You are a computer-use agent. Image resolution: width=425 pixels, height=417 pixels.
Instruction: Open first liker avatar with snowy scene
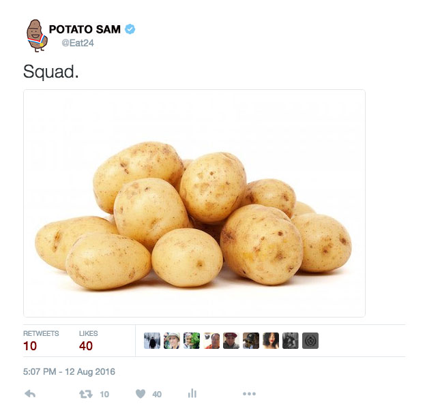point(152,341)
